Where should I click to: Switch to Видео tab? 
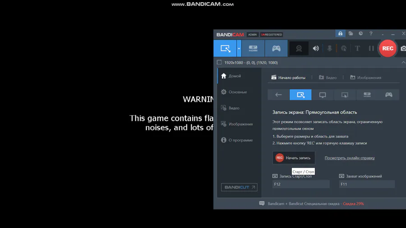pyautogui.click(x=328, y=78)
